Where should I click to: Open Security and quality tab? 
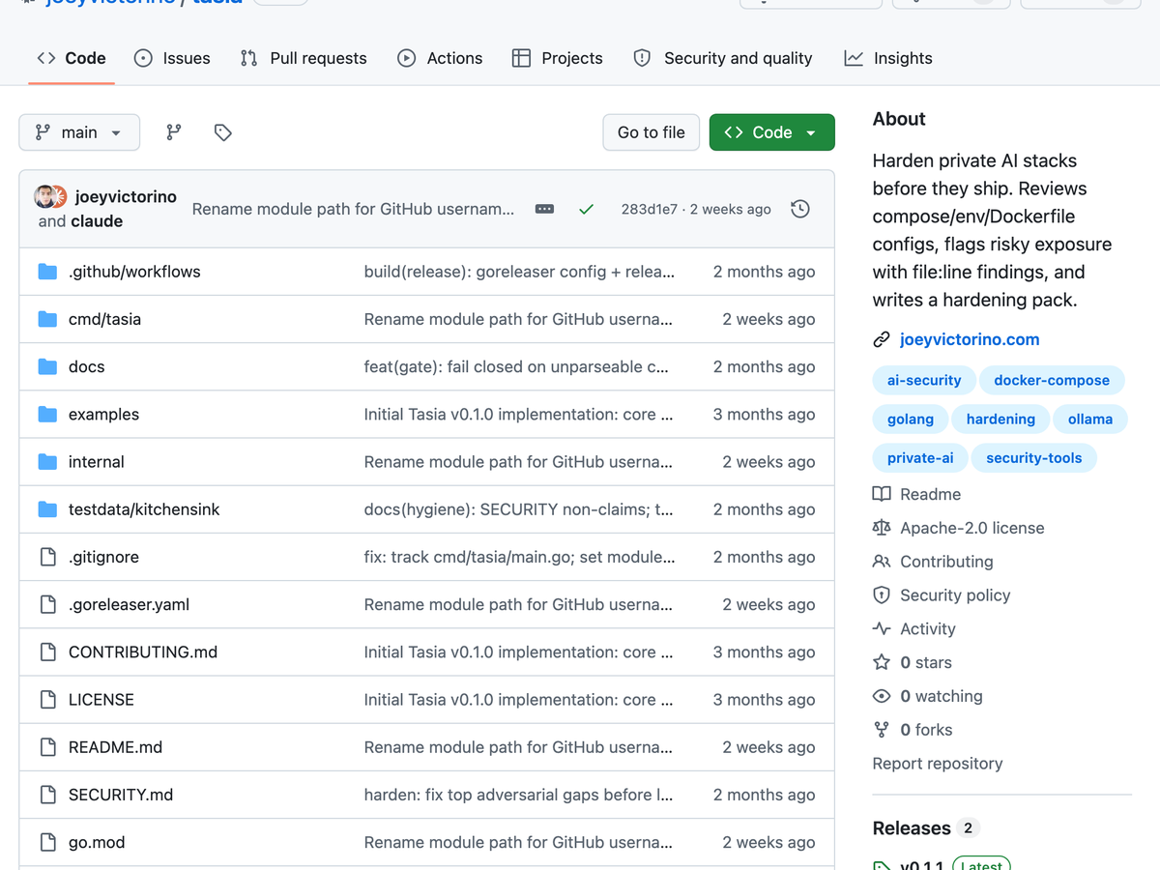point(722,58)
